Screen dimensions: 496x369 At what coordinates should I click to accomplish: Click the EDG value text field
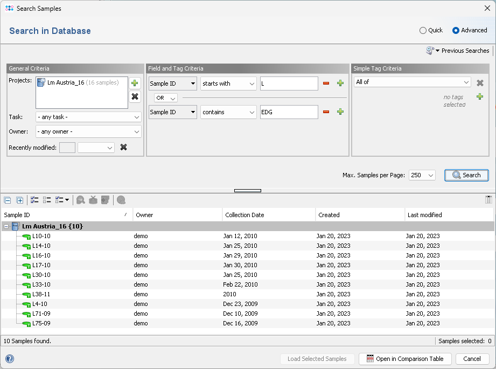(x=289, y=112)
